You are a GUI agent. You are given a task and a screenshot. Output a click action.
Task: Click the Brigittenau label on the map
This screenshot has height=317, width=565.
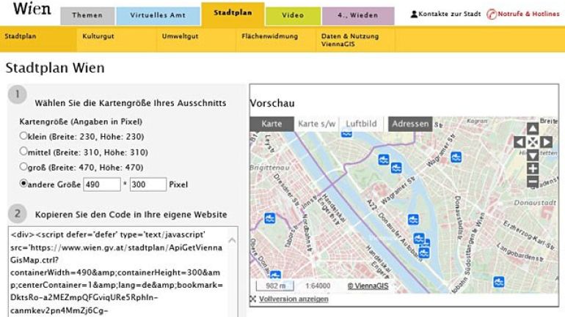[269, 168]
